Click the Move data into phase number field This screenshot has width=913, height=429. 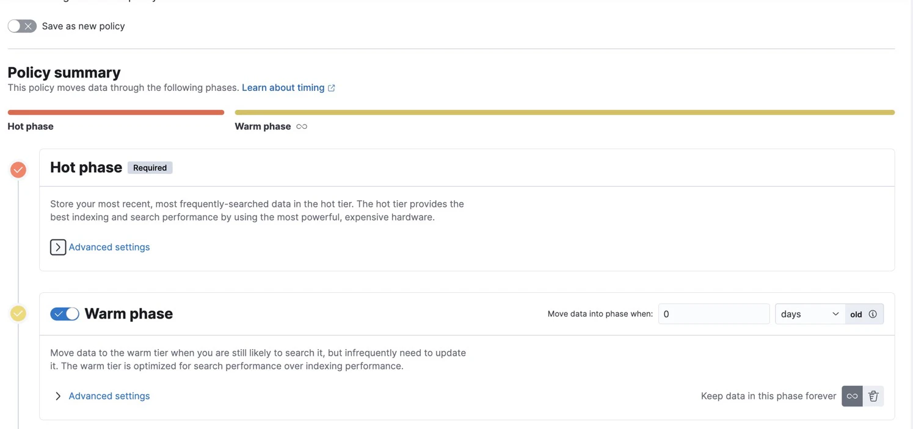pyautogui.click(x=714, y=314)
